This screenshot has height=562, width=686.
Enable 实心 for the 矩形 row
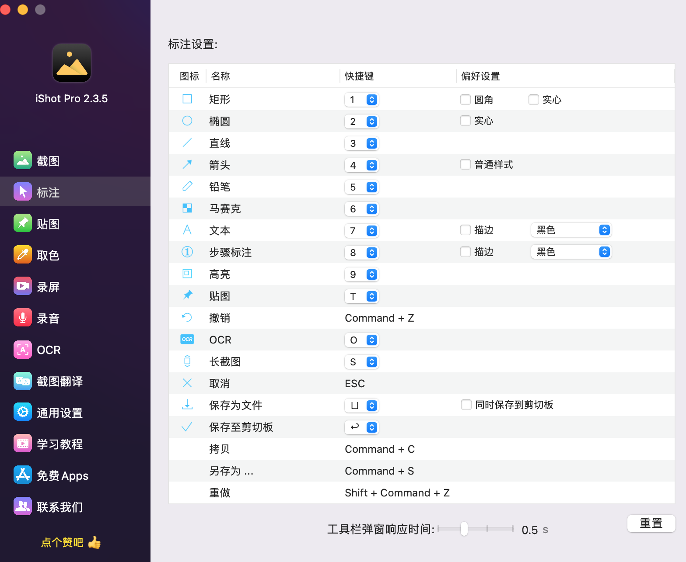tap(534, 100)
